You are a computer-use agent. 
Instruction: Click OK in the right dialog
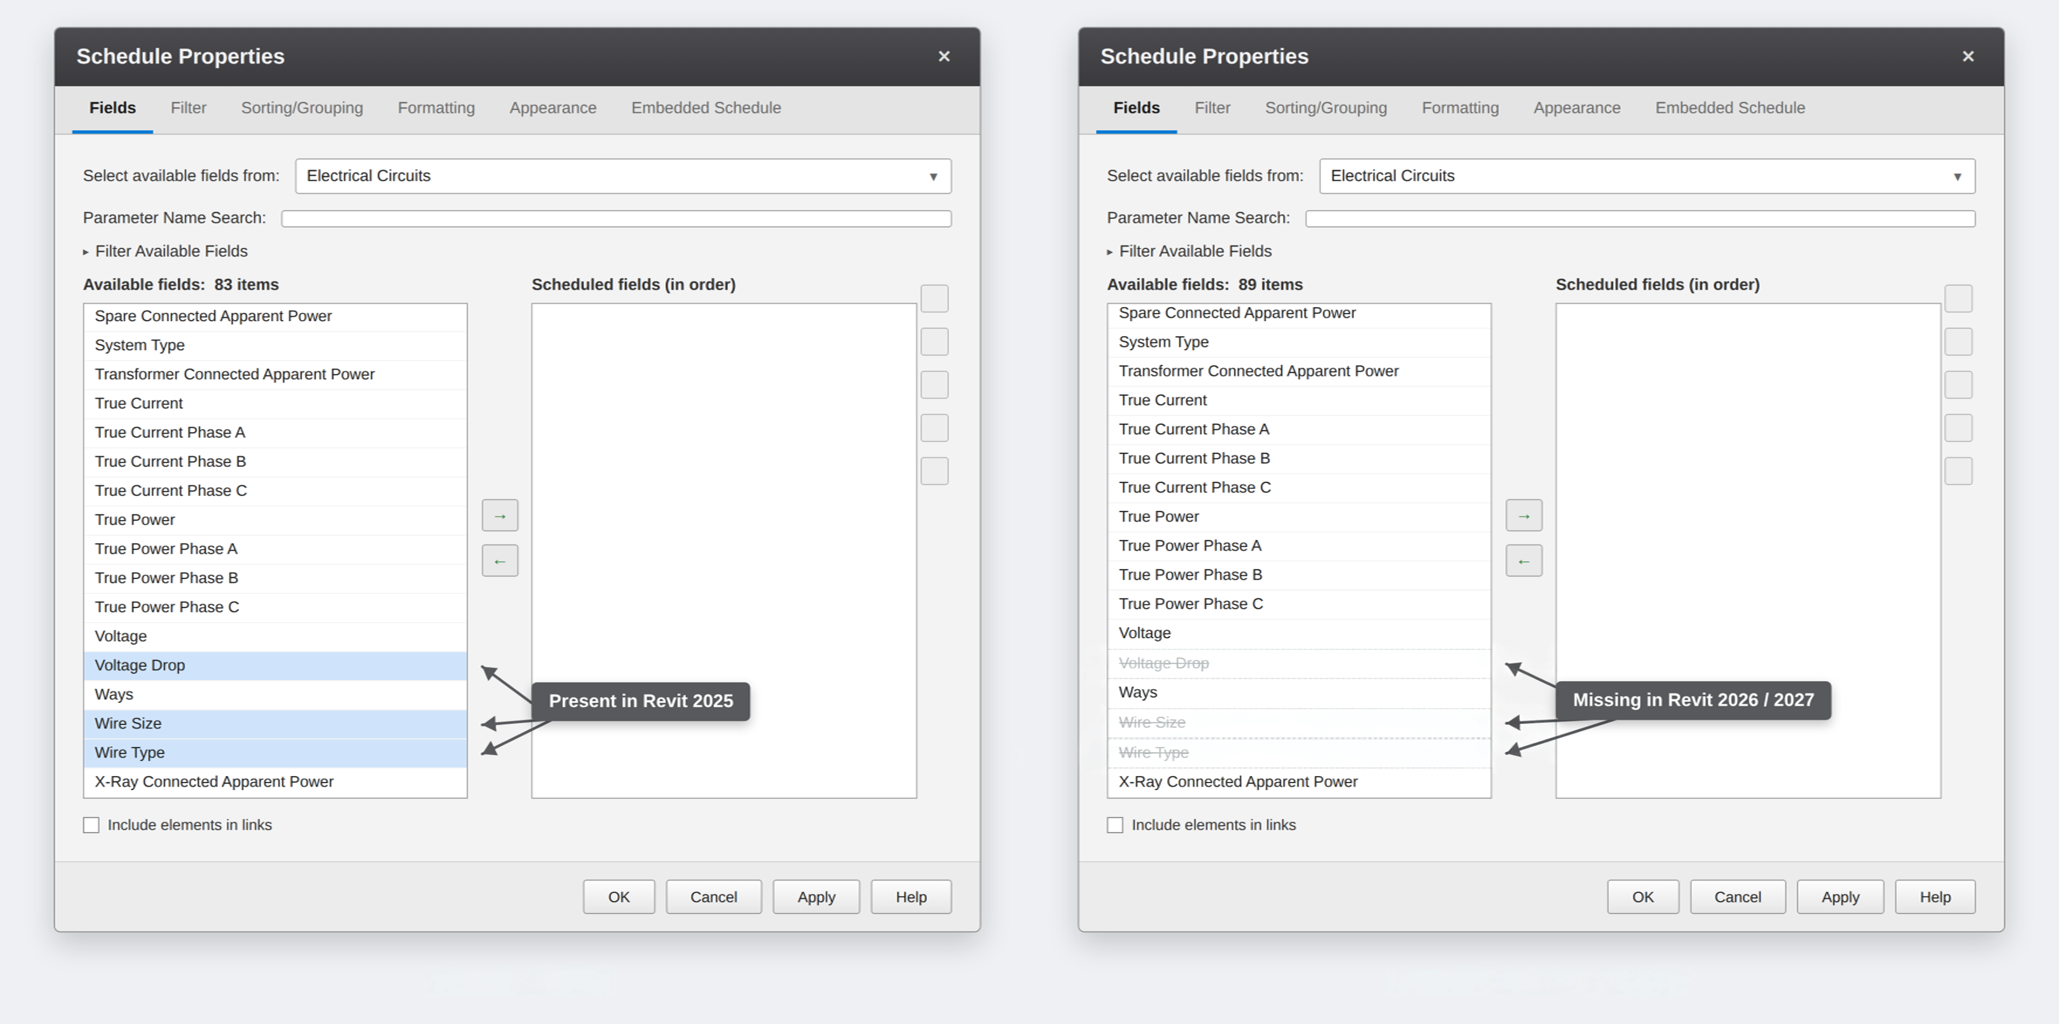(x=1642, y=897)
